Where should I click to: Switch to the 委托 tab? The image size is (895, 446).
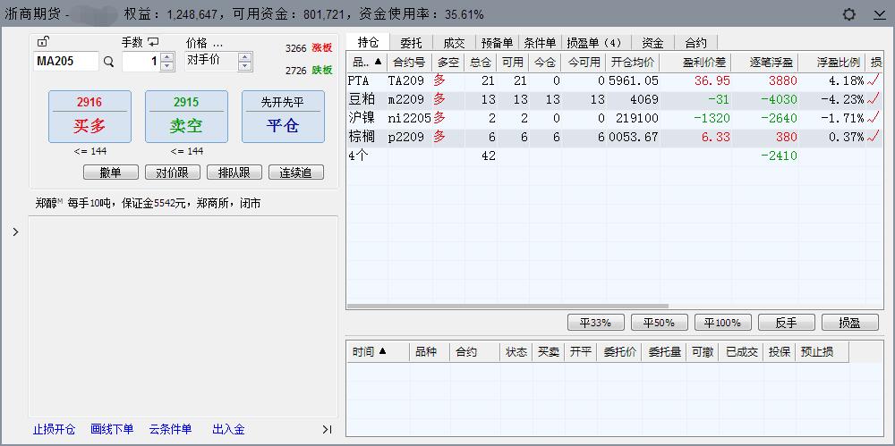[x=412, y=42]
